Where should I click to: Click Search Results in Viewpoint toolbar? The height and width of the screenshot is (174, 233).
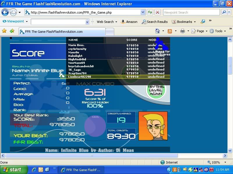(x=155, y=22)
